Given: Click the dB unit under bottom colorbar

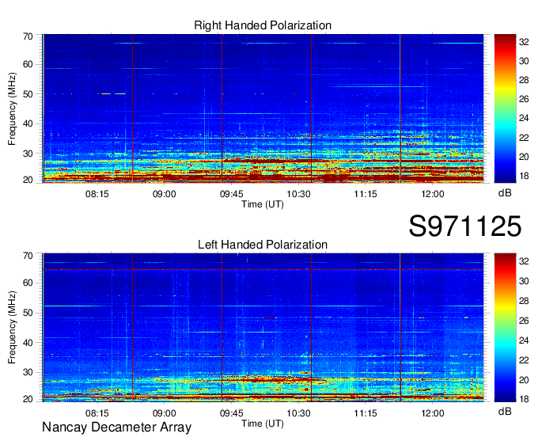Looking at the screenshot, I should point(505,411).
